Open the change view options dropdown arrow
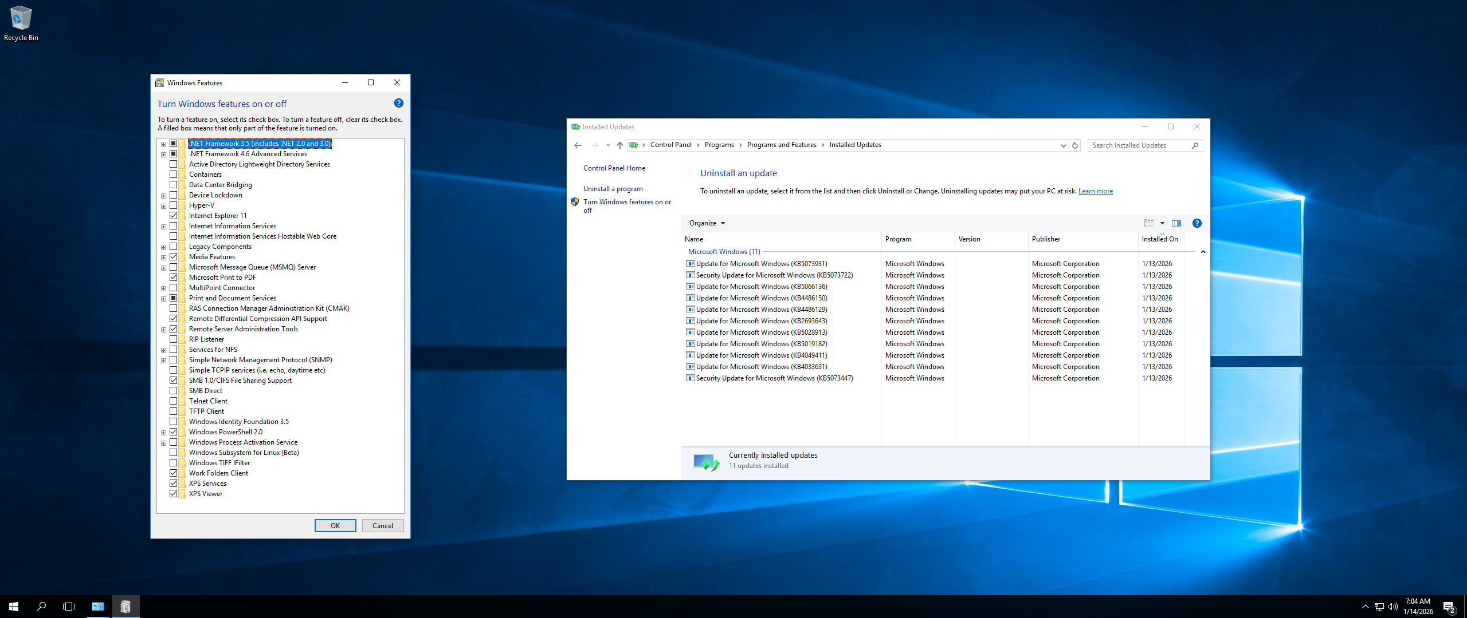The width and height of the screenshot is (1467, 618). pyautogui.click(x=1162, y=223)
